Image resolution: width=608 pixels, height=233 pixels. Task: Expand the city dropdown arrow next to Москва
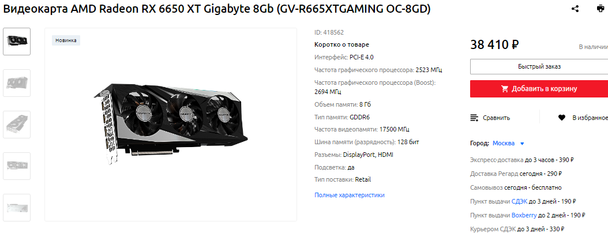(522, 144)
